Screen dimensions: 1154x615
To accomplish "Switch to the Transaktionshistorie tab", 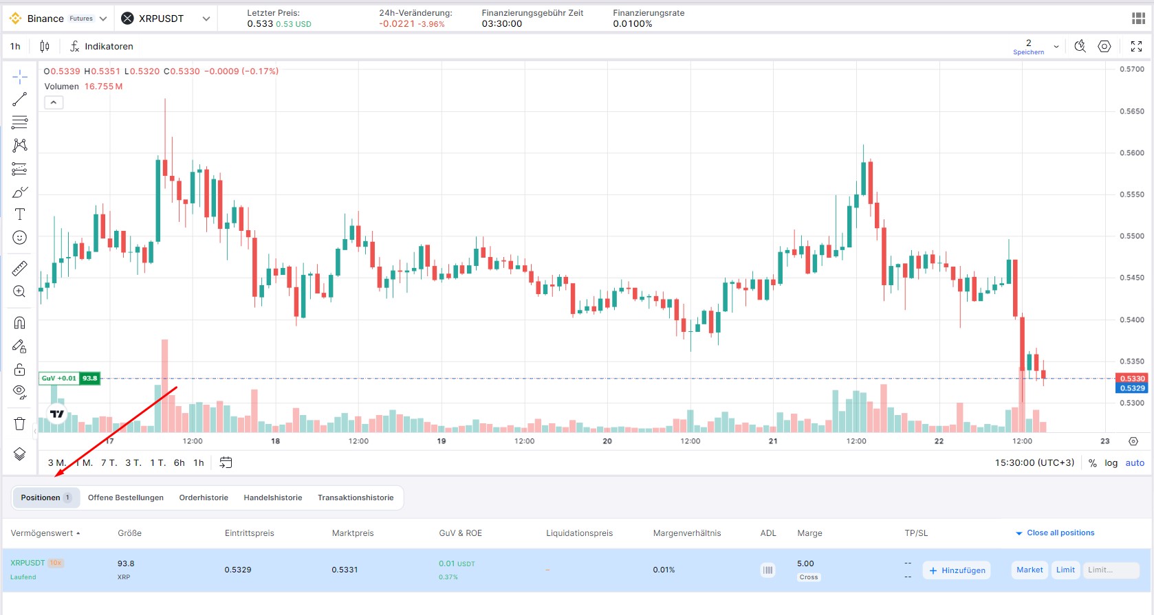I will point(356,497).
